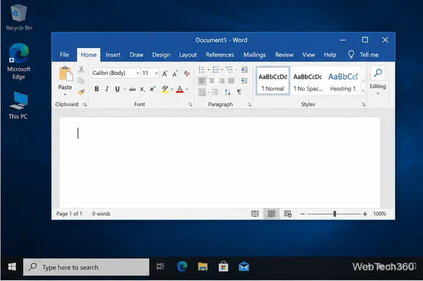Apply the Normal style
The height and width of the screenshot is (281, 423).
pyautogui.click(x=273, y=81)
